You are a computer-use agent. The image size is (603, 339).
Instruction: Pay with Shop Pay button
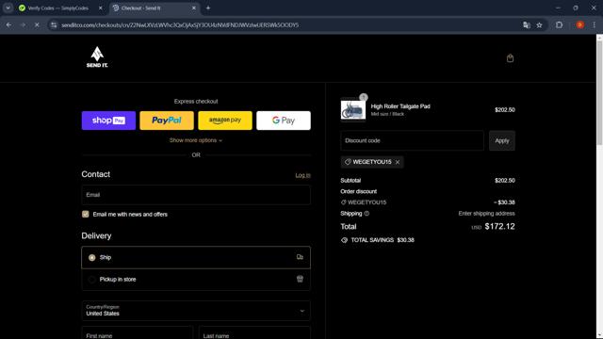pos(109,121)
